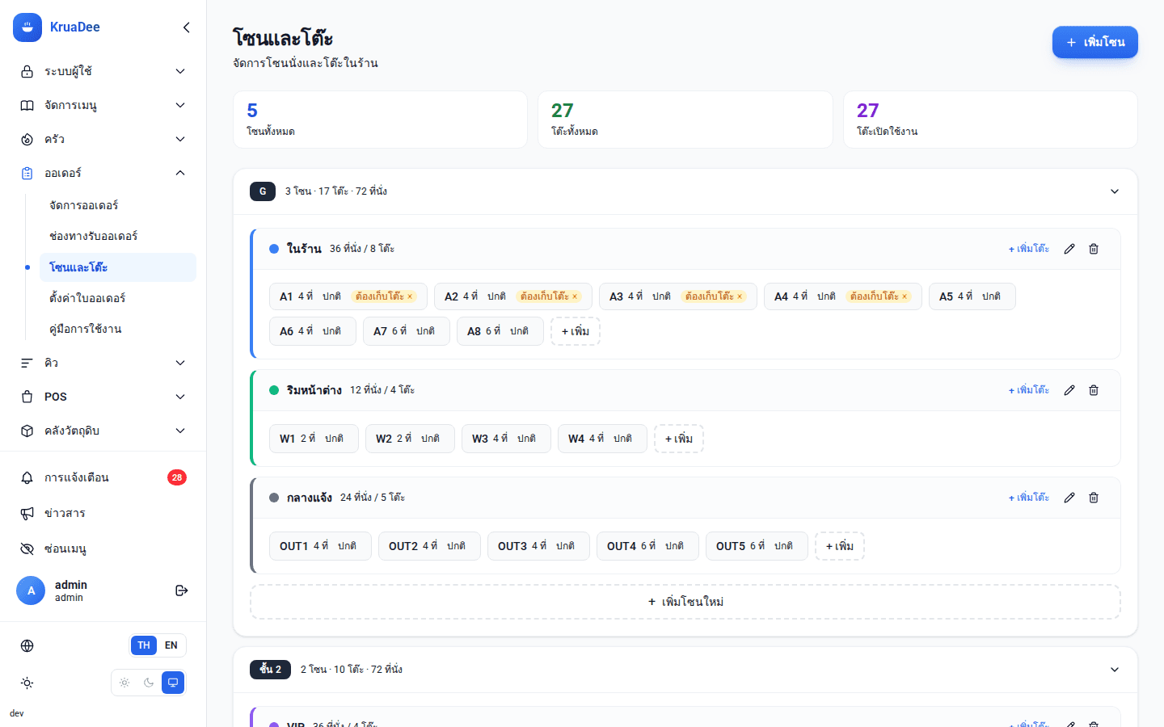Screen dimensions: 1164x727
Task: Expand the ระบบผู้ใช้ menu section
Action: click(x=103, y=71)
